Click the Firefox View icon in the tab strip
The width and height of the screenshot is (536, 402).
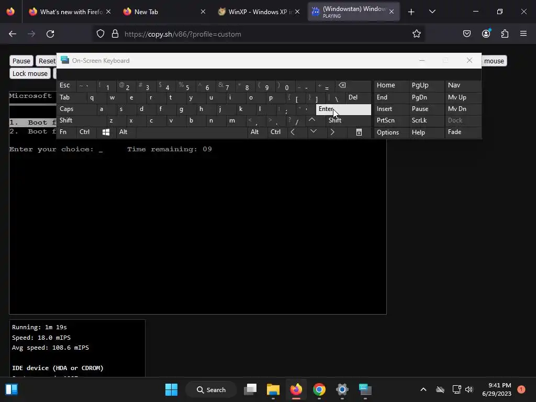[10, 12]
